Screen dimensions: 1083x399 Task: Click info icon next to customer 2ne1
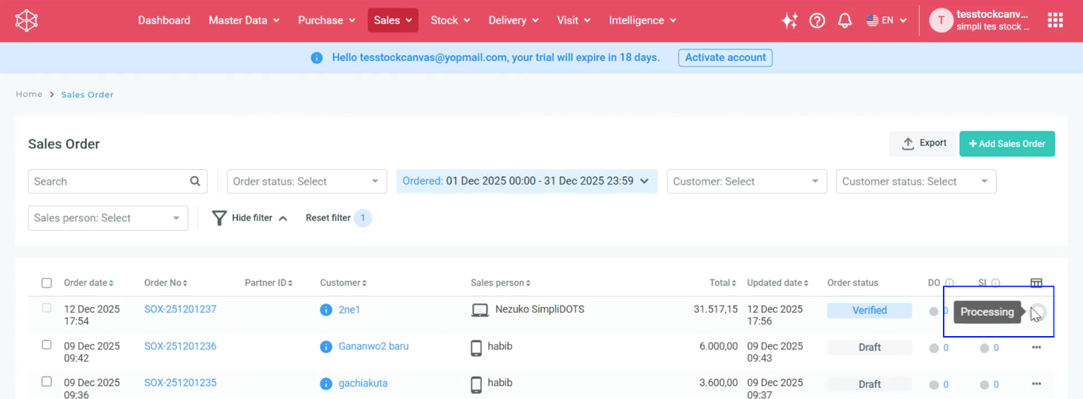326,310
